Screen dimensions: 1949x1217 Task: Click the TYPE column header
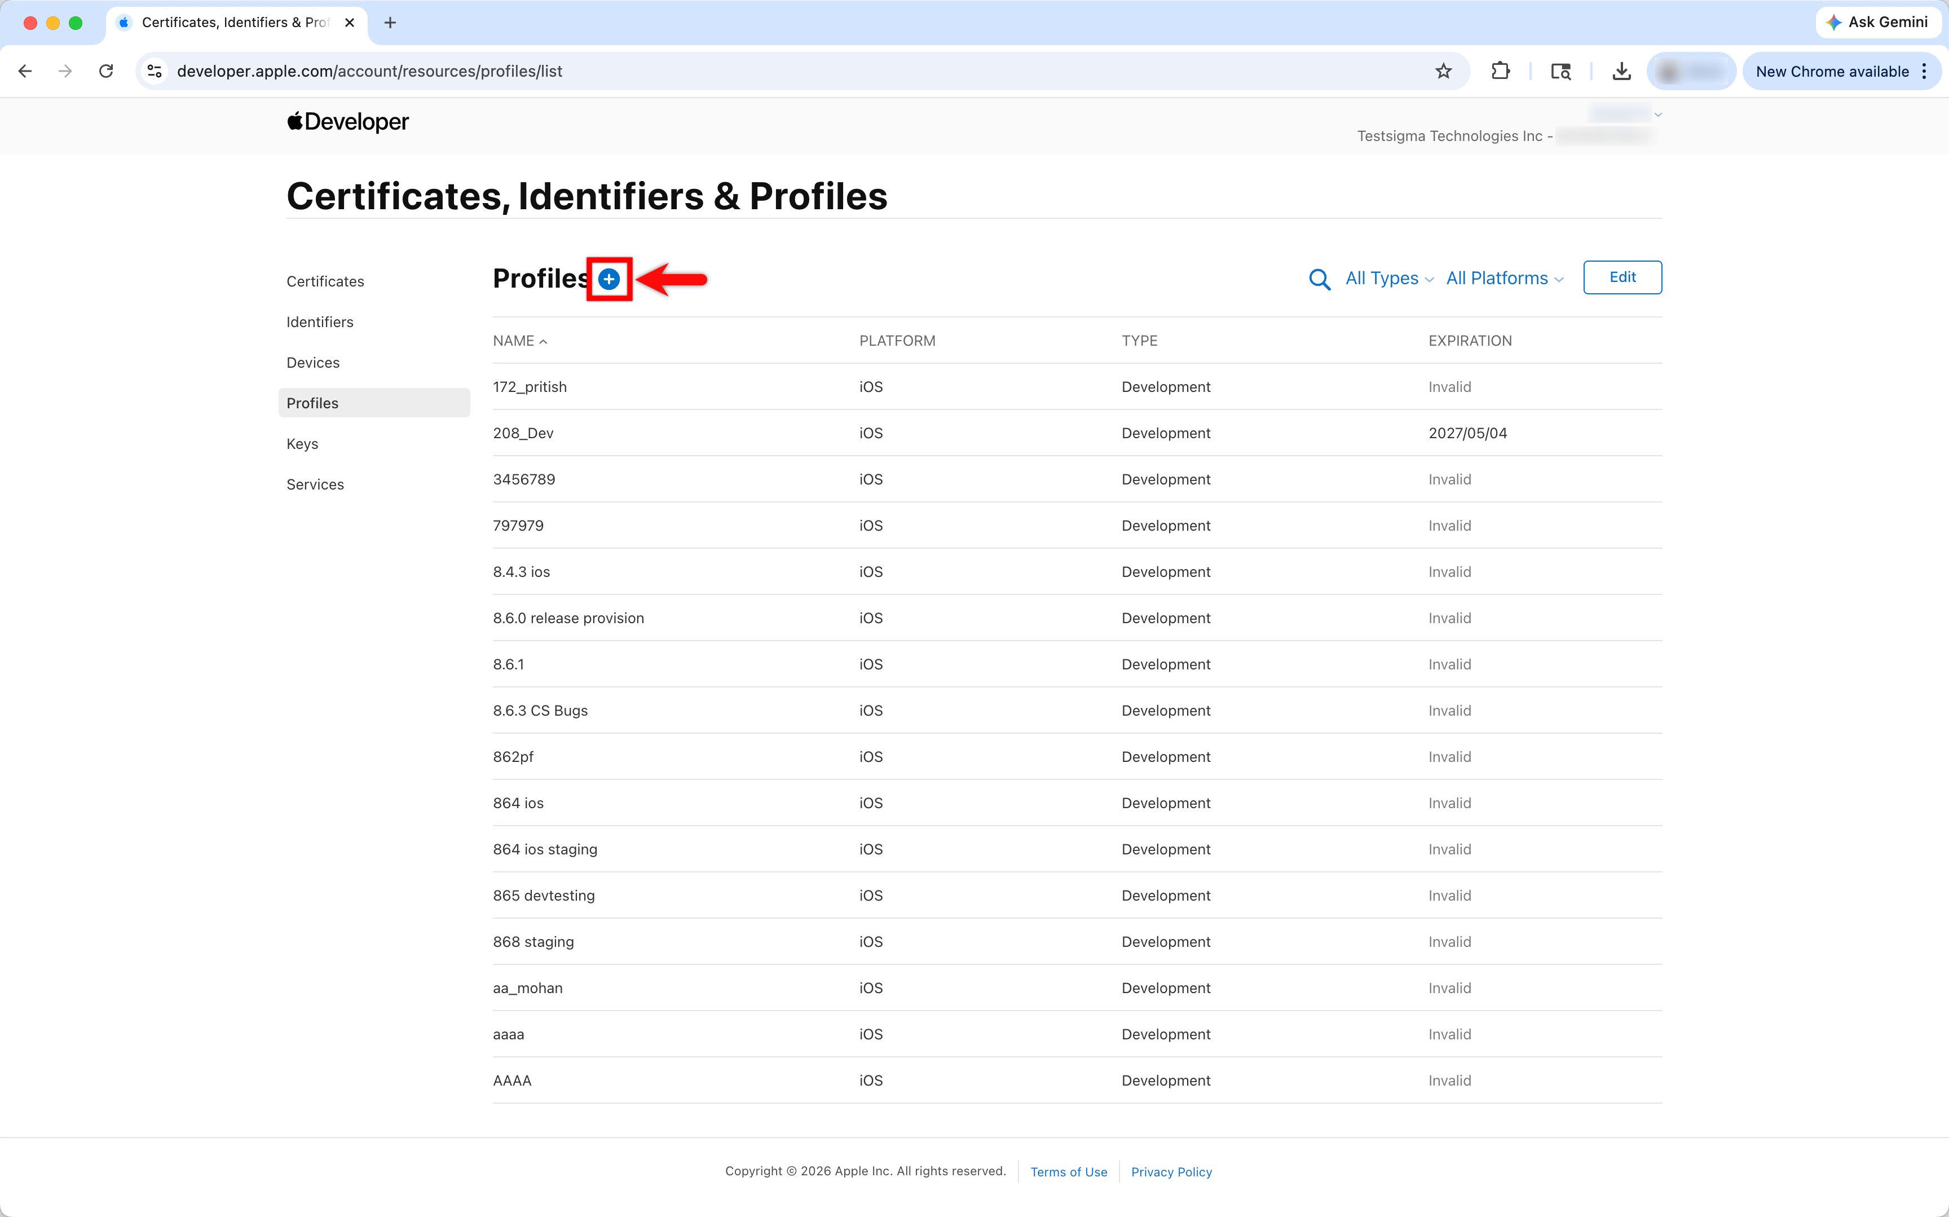tap(1140, 341)
